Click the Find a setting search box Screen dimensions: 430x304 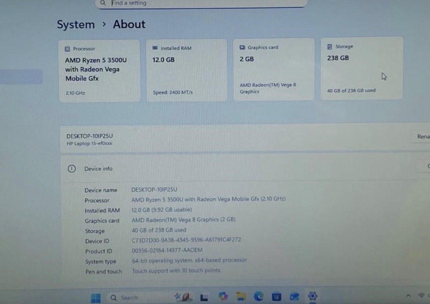click(x=201, y=3)
